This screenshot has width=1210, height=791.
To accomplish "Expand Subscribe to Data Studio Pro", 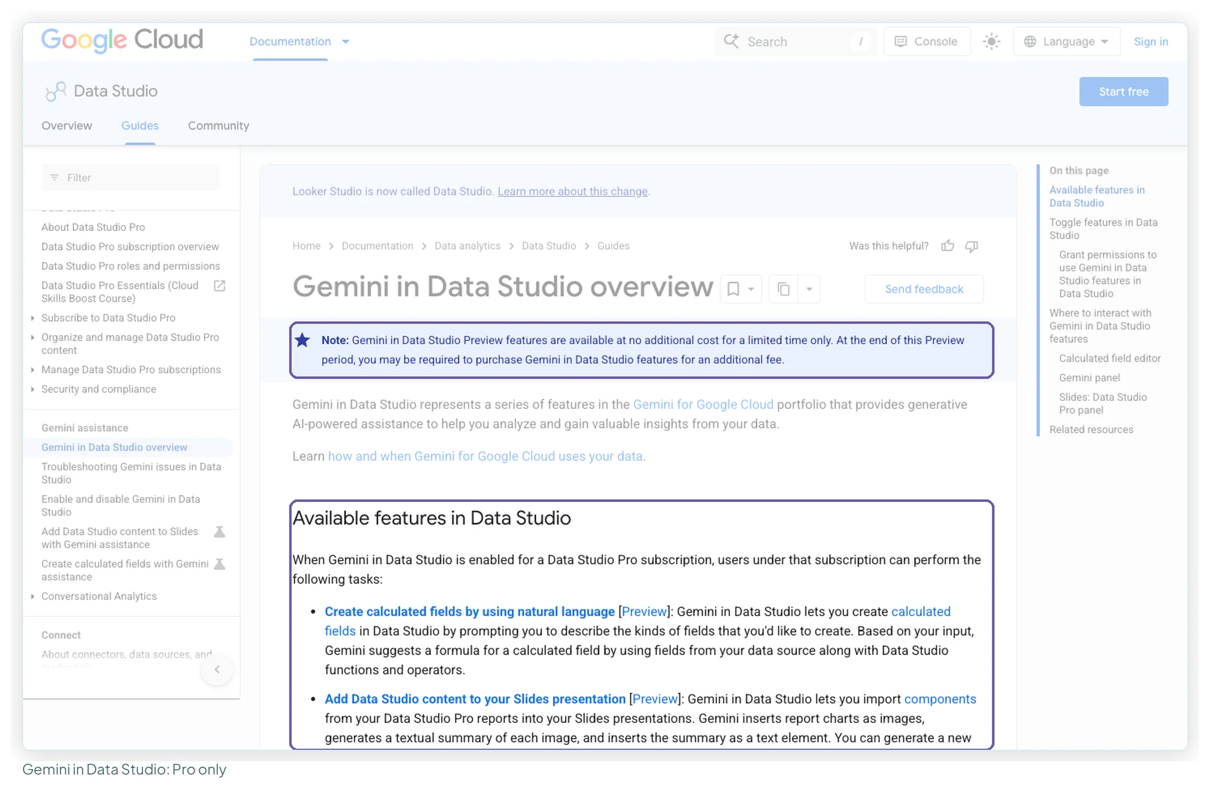I will click(x=32, y=318).
